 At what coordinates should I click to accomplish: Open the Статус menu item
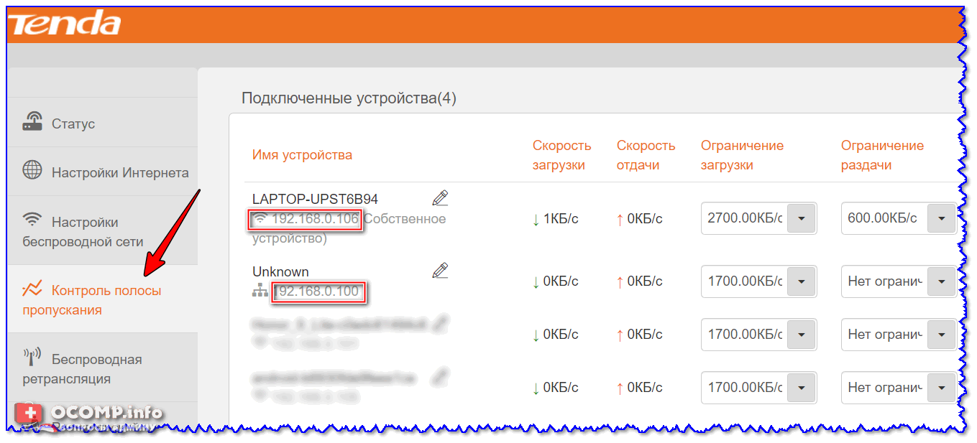(73, 123)
